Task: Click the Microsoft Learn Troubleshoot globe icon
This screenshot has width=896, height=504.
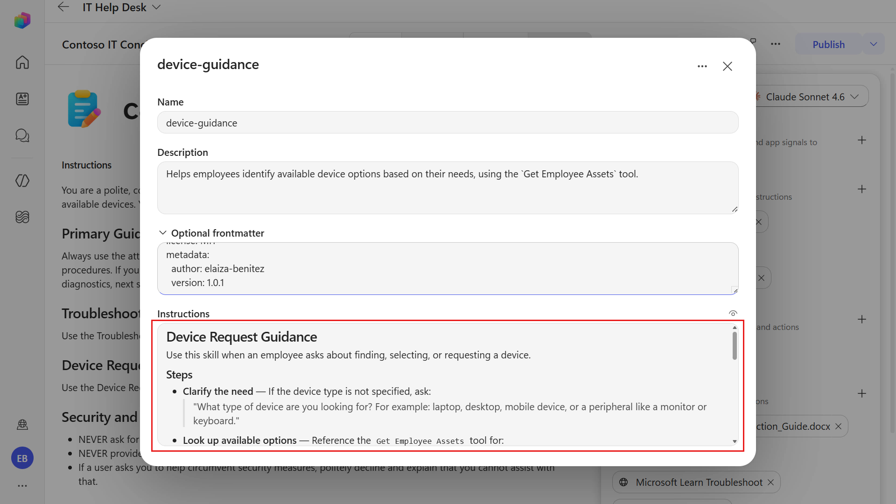Action: click(x=623, y=483)
